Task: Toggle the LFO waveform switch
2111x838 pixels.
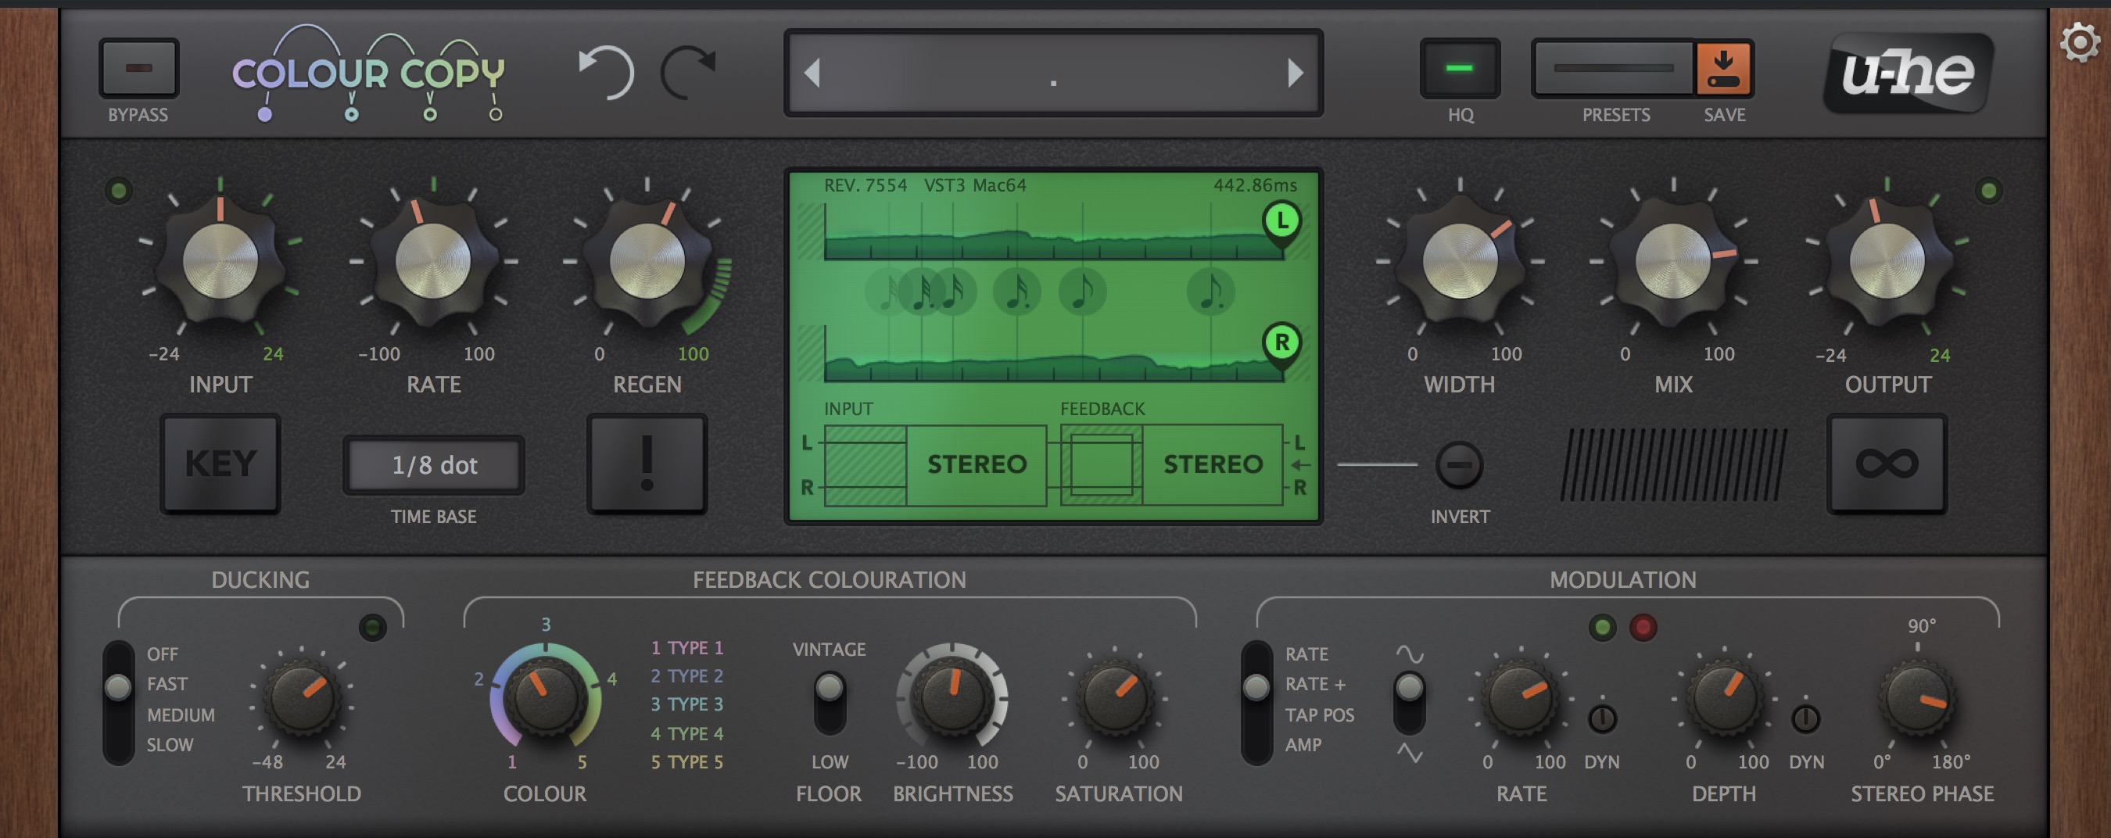Action: pos(1410,701)
